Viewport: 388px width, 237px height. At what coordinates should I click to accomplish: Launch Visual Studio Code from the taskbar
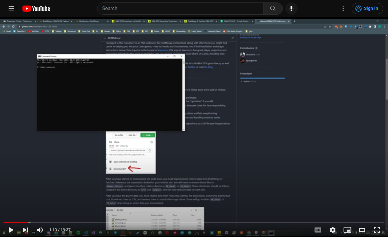[85, 233]
